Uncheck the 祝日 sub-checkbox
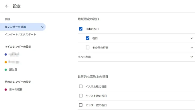 click(x=88, y=38)
